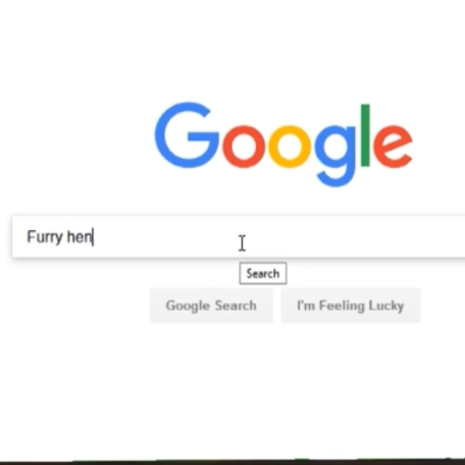Click the Google logo
465x465 pixels.
284,144
